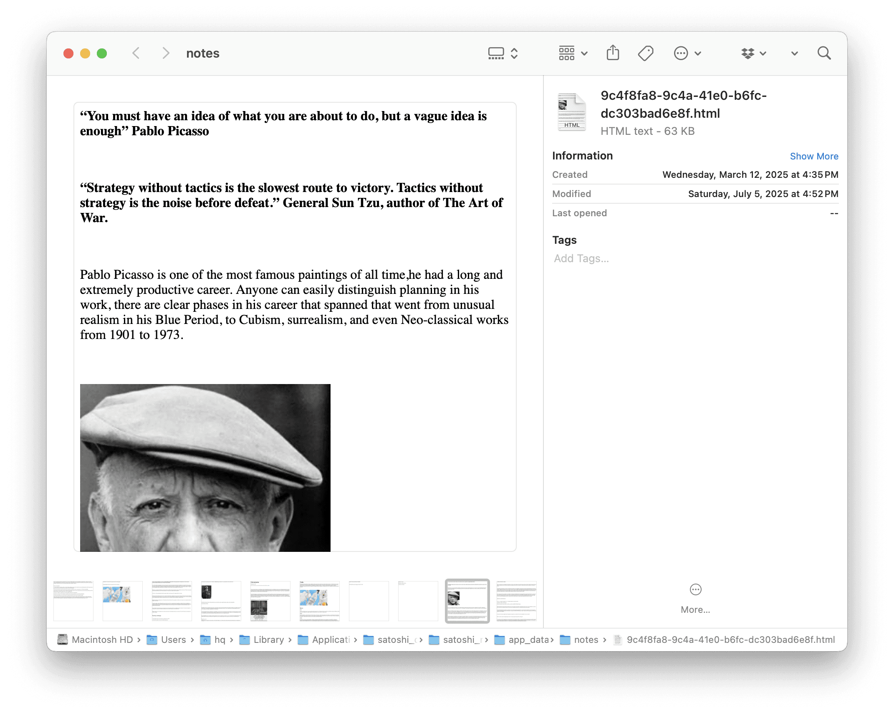
Task: Click the Group-by grid icon
Action: click(567, 53)
